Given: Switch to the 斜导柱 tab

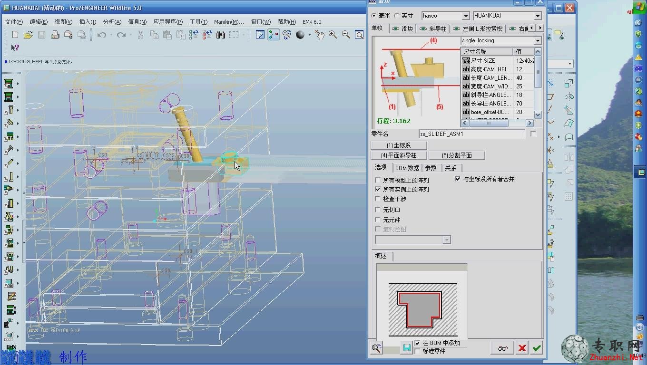Looking at the screenshot, I should click(x=433, y=29).
